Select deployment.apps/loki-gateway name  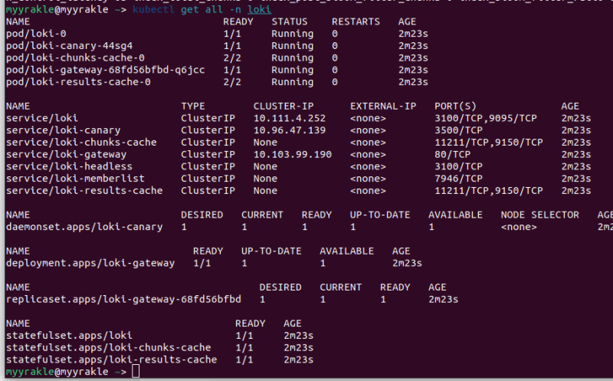pyautogui.click(x=90, y=263)
